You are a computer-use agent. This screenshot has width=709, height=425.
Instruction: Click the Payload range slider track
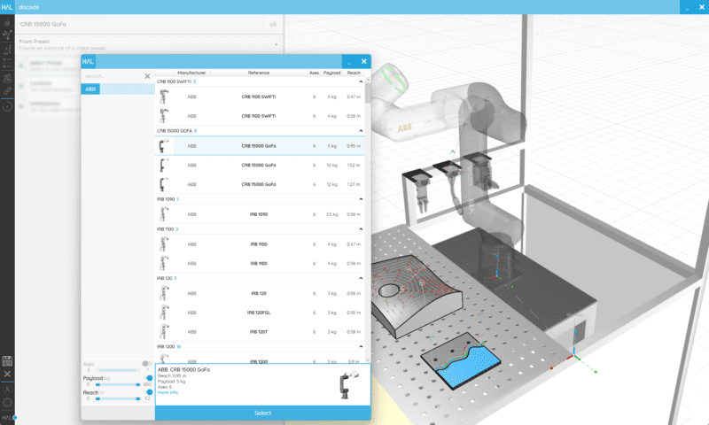point(117,384)
